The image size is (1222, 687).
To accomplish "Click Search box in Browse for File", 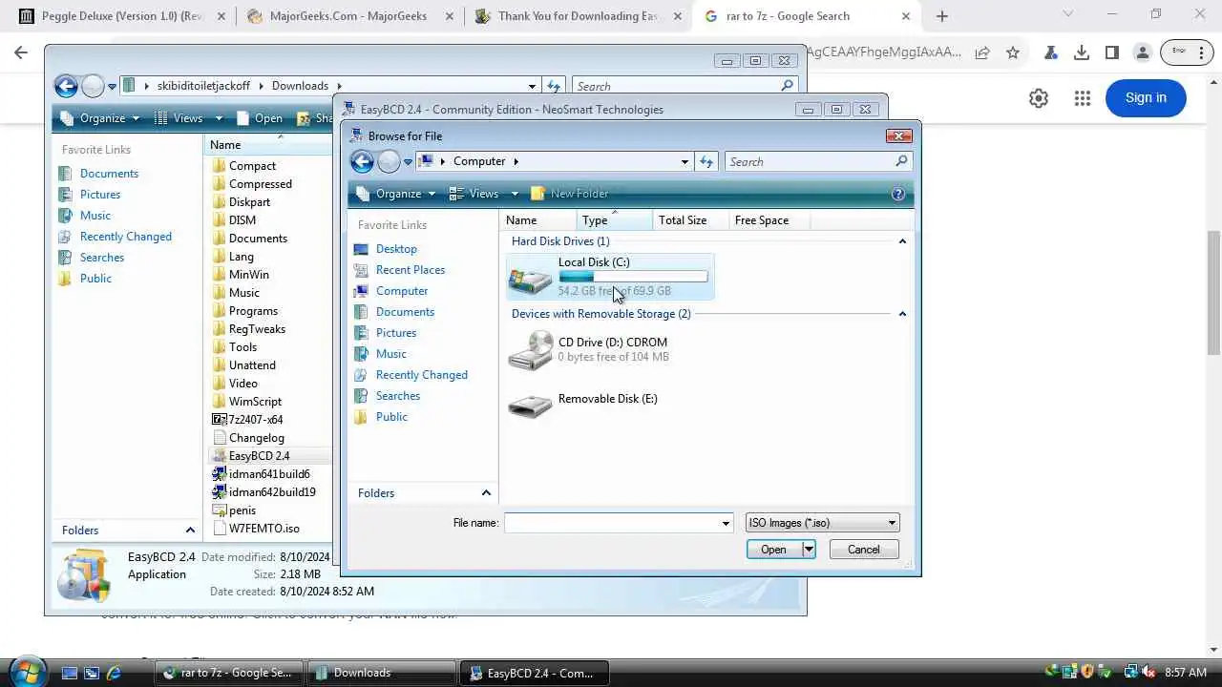I will 808,162.
